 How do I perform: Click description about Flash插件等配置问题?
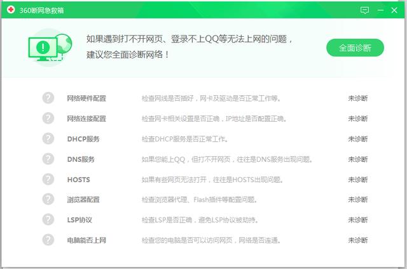pos(199,200)
